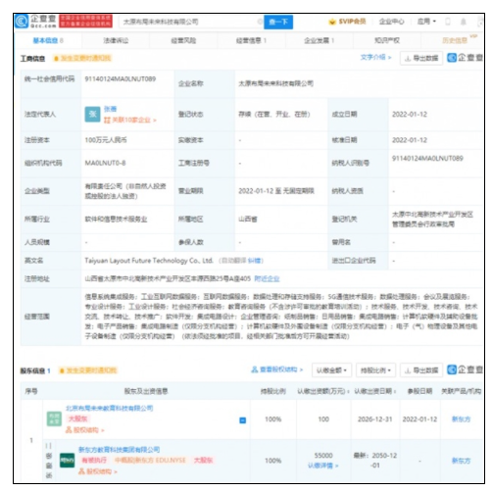Open the notification bell icon

pos(464,22)
